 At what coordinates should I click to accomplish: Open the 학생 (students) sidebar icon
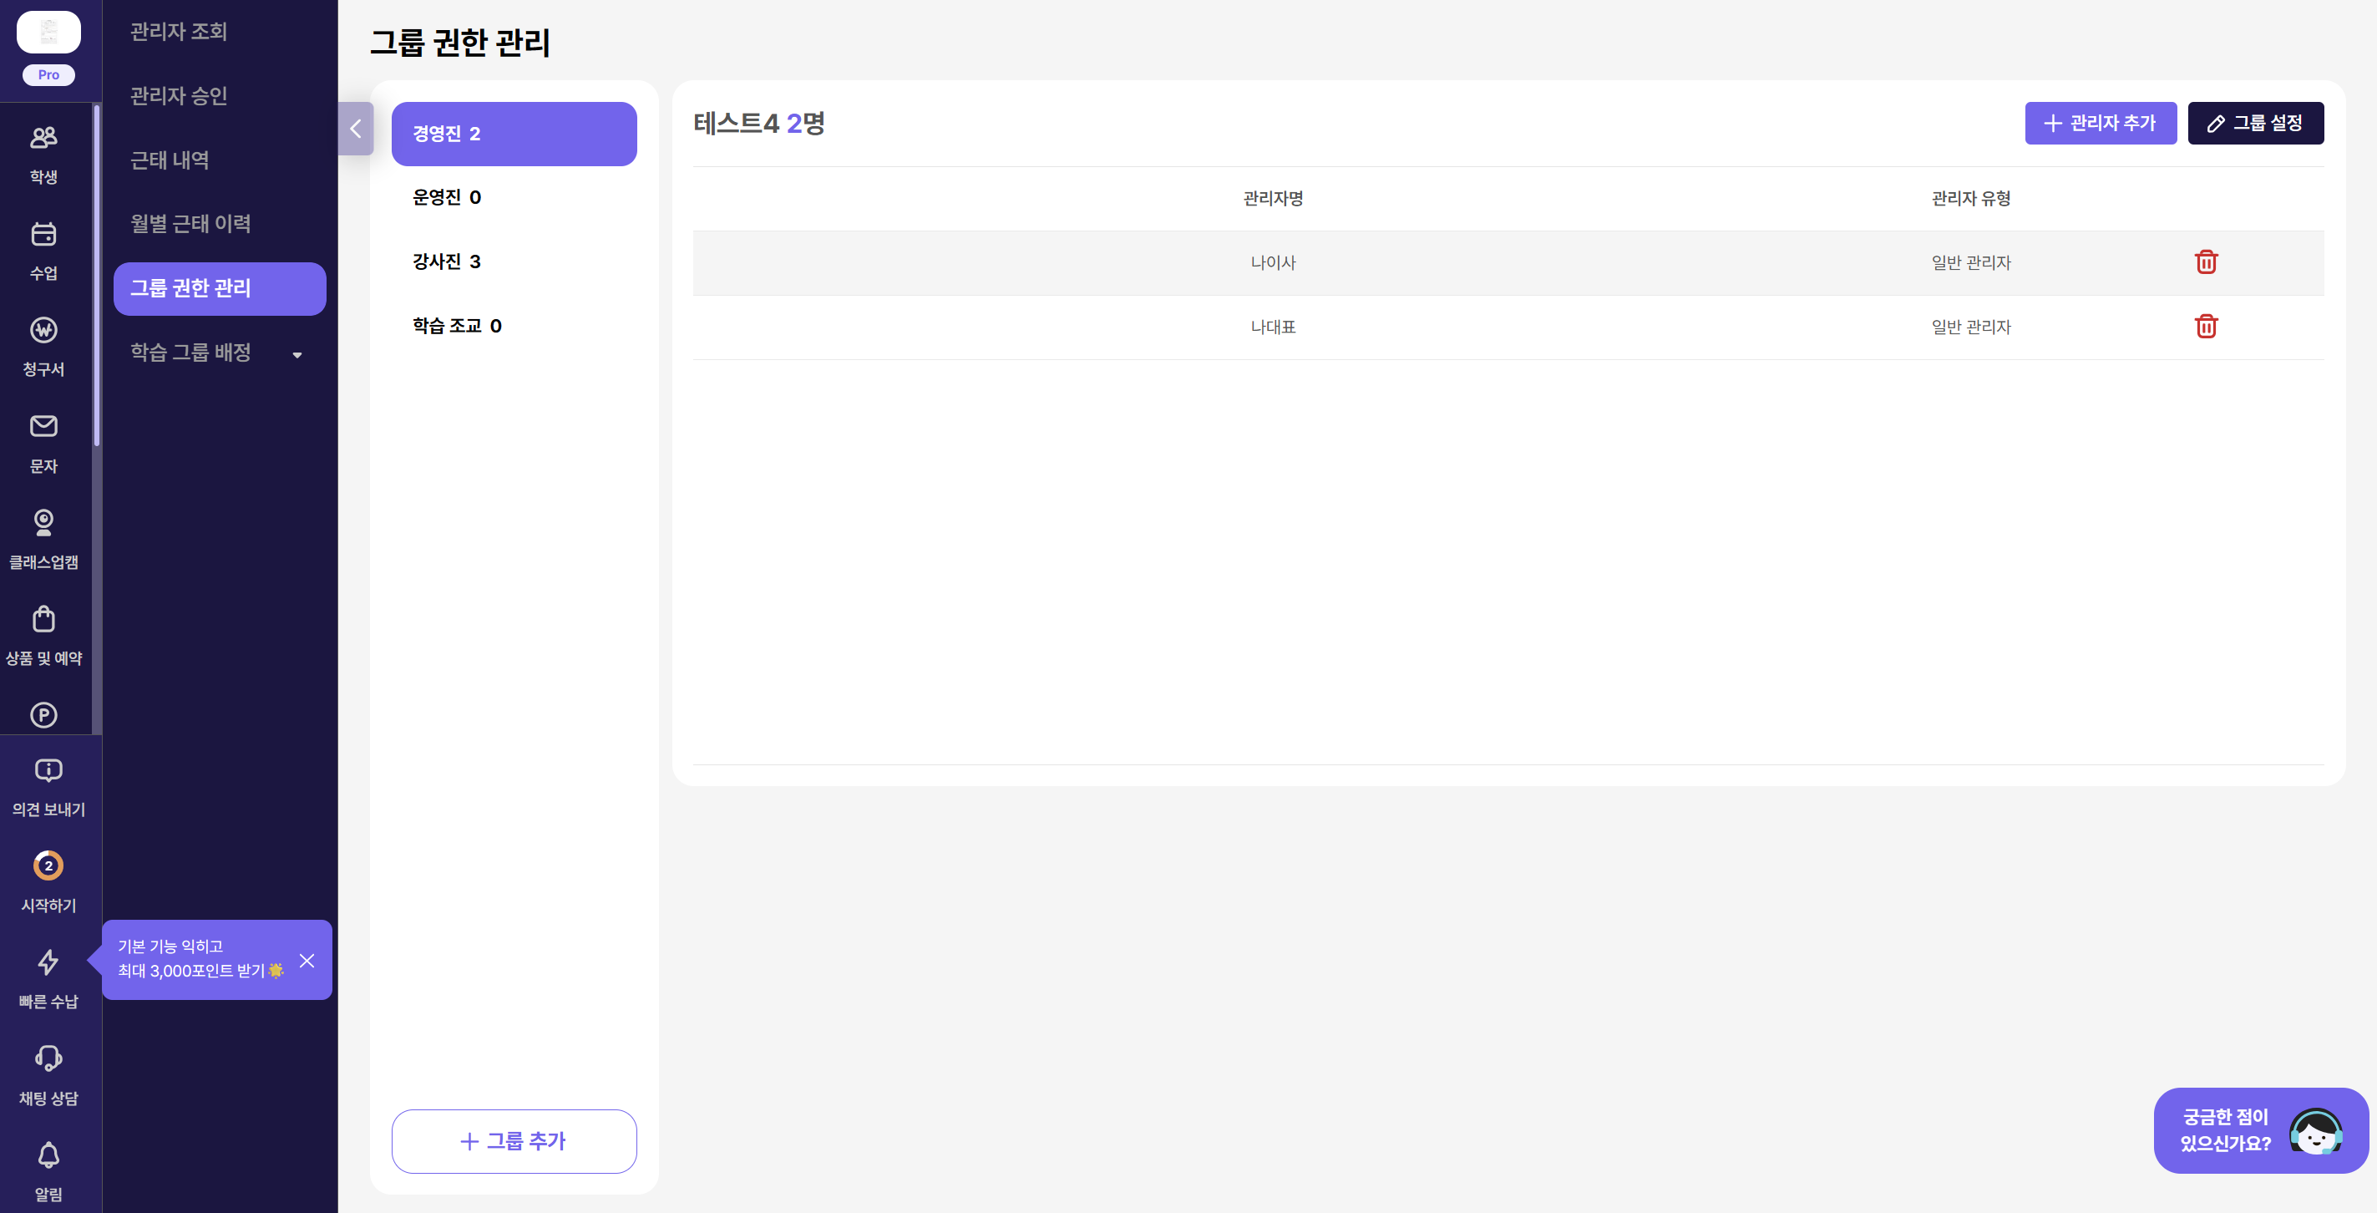pyautogui.click(x=43, y=139)
